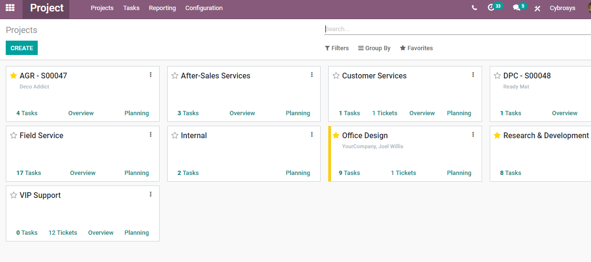Unstar the AGR - S00047 project
Image resolution: width=591 pixels, height=262 pixels.
(x=13, y=76)
